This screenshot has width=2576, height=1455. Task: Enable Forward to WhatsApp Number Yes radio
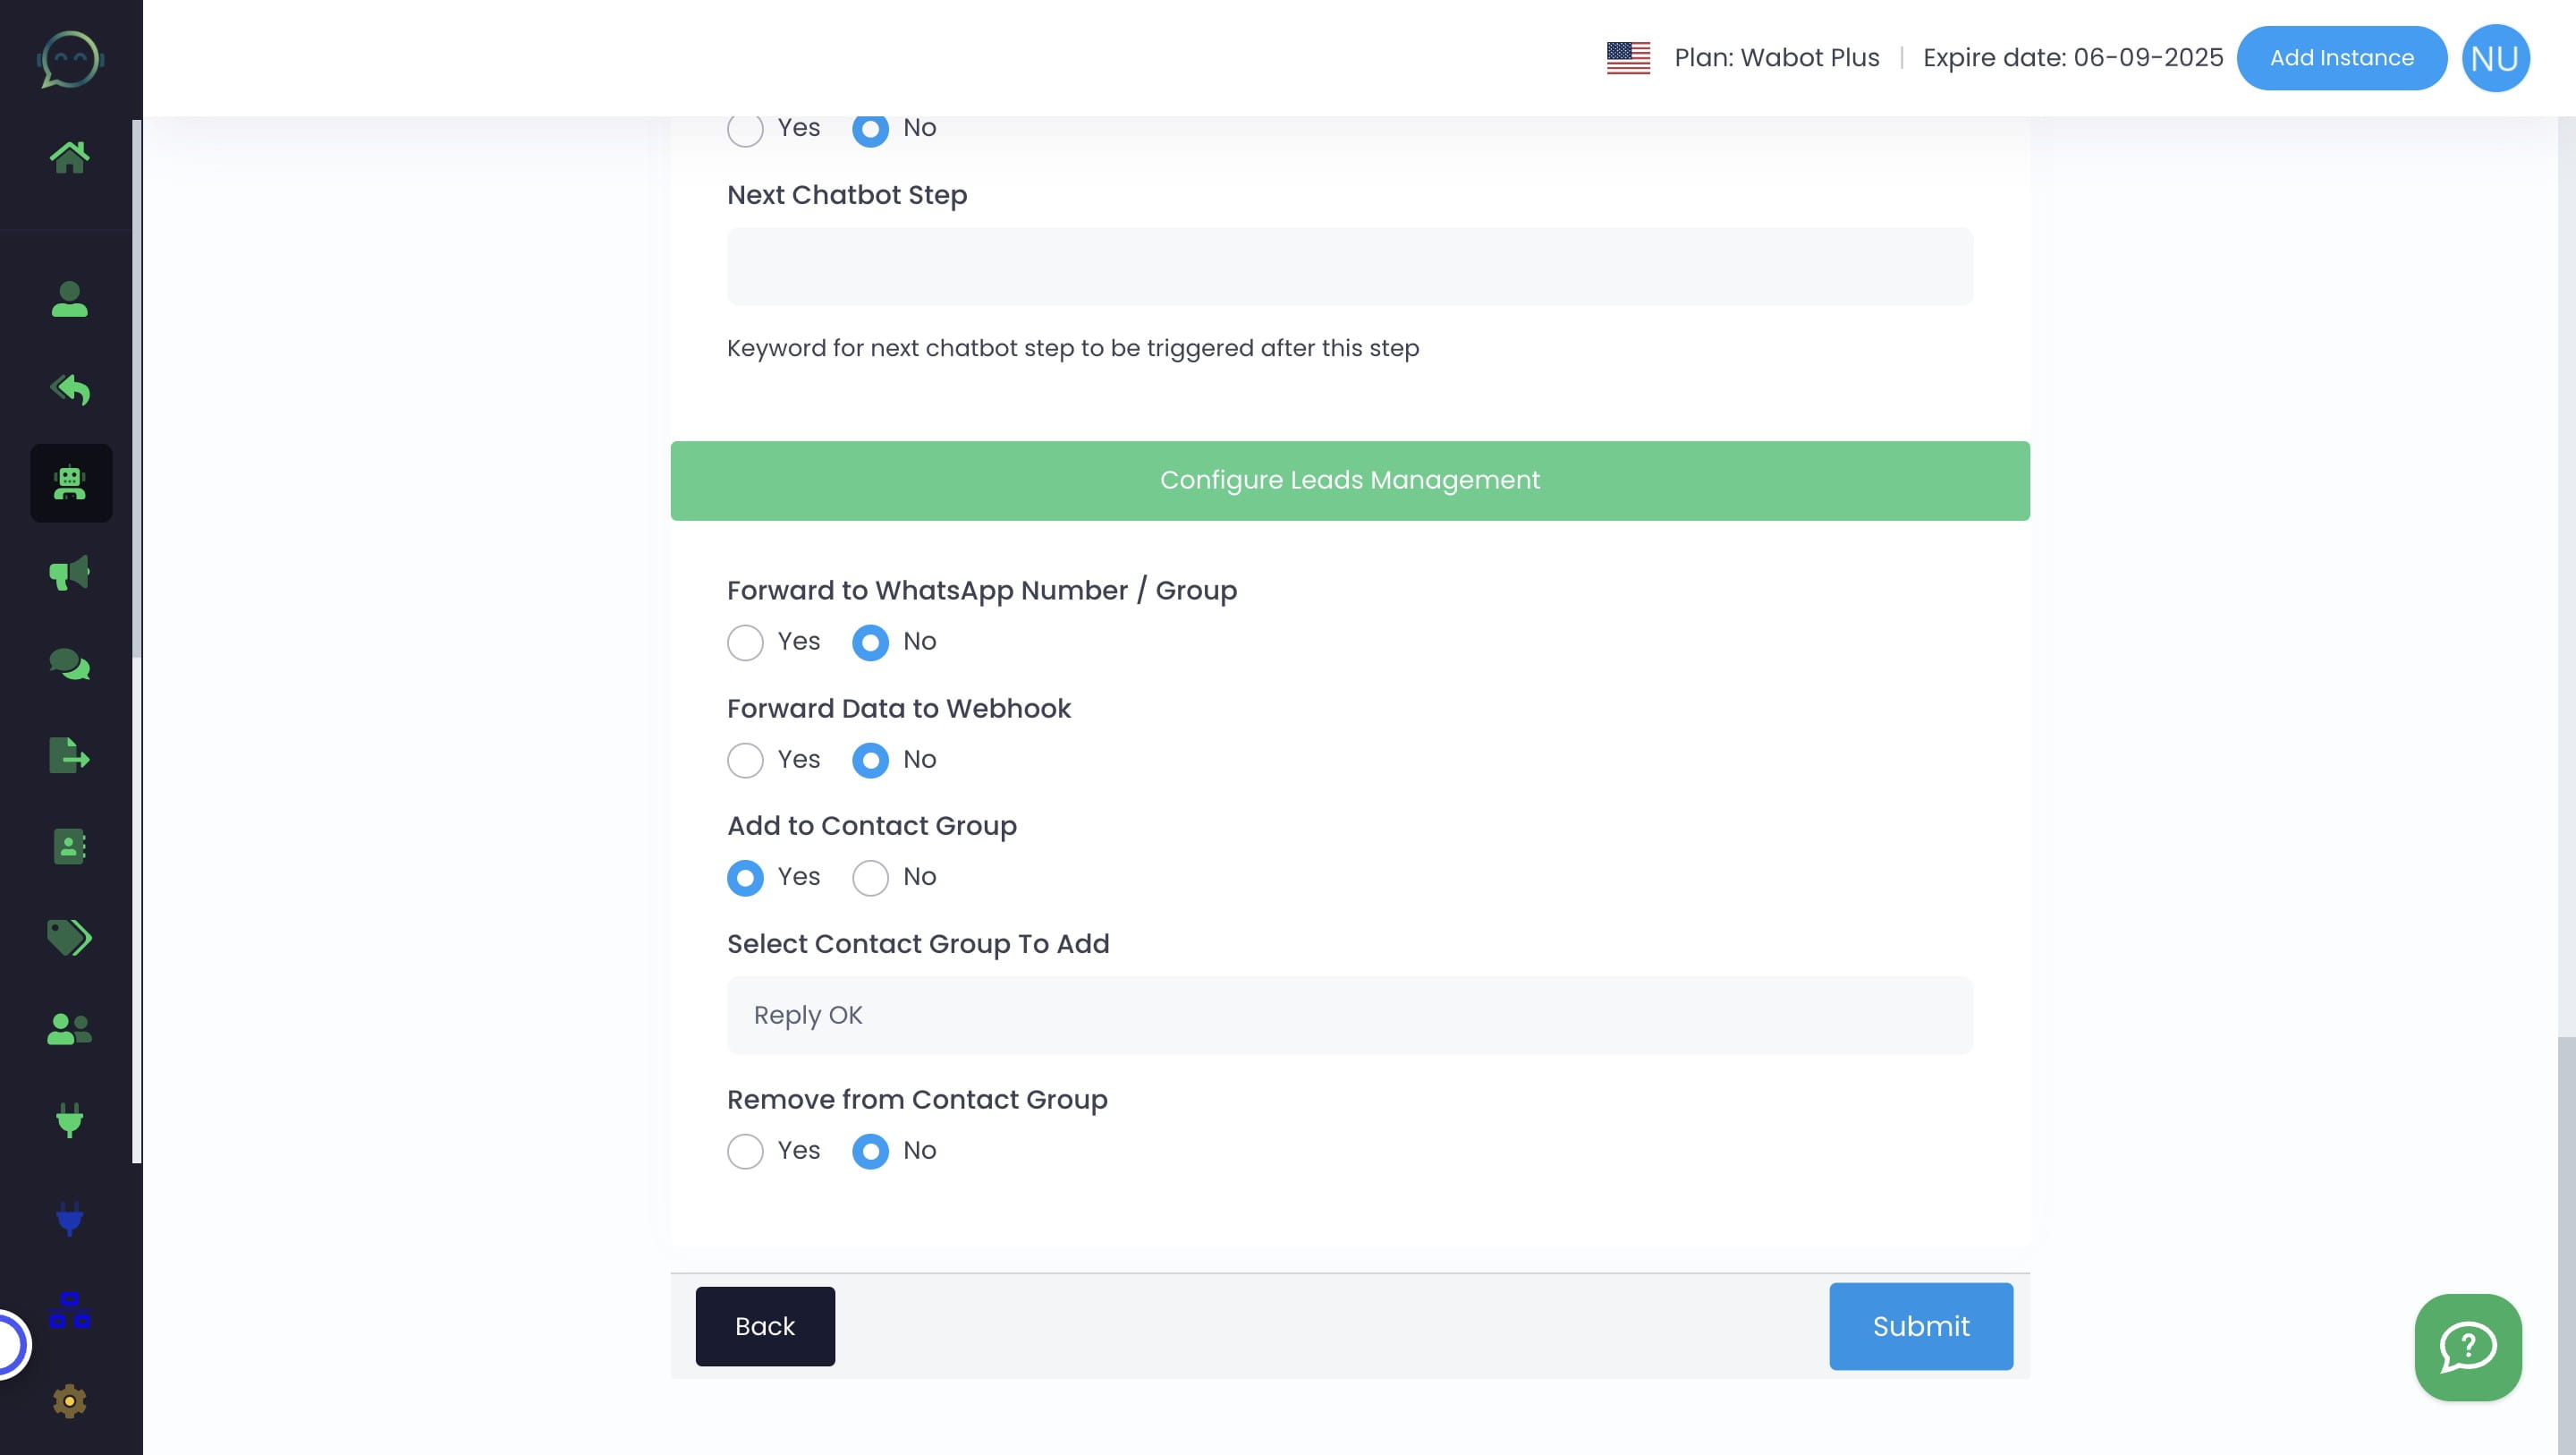(745, 641)
